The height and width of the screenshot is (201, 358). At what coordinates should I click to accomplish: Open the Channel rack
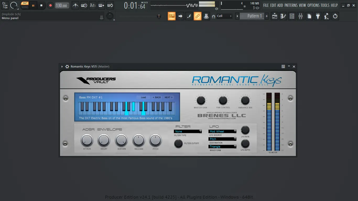[x=292, y=16]
